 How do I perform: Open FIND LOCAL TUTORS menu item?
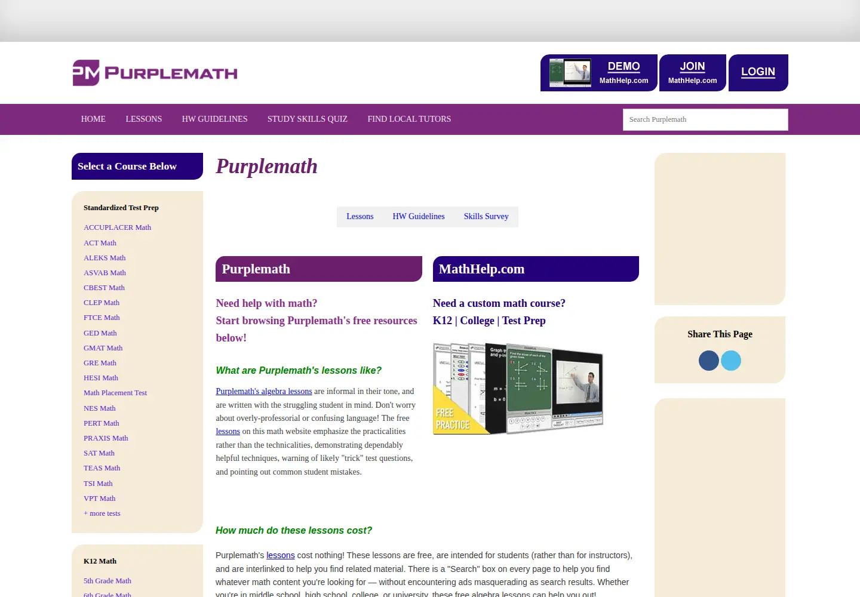(409, 119)
